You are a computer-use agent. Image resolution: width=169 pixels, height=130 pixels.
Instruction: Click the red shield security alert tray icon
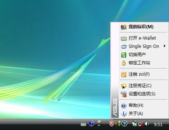click(x=112, y=124)
